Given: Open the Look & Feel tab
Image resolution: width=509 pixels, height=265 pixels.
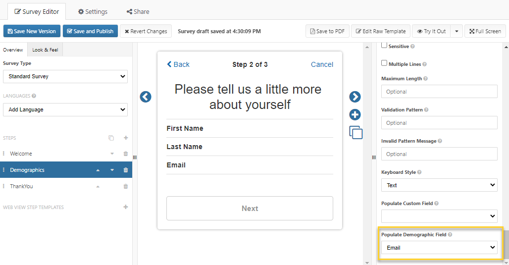Looking at the screenshot, I should pos(45,50).
